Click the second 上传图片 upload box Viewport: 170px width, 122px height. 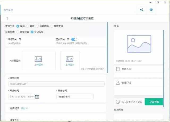click(70, 60)
